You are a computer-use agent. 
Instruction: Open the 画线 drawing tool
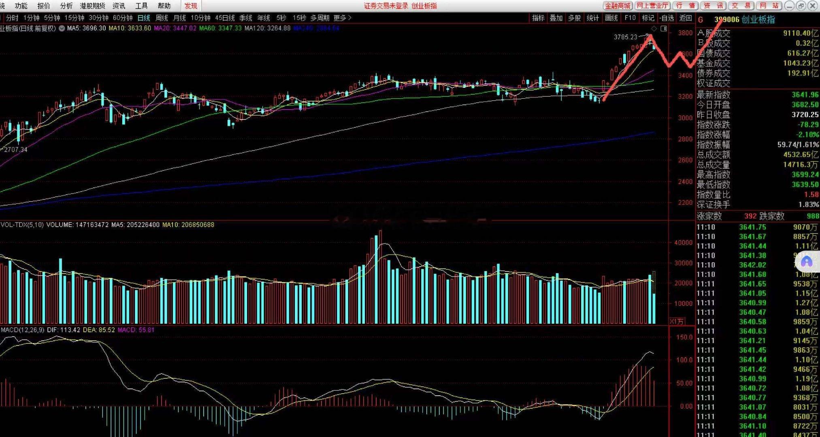[611, 18]
